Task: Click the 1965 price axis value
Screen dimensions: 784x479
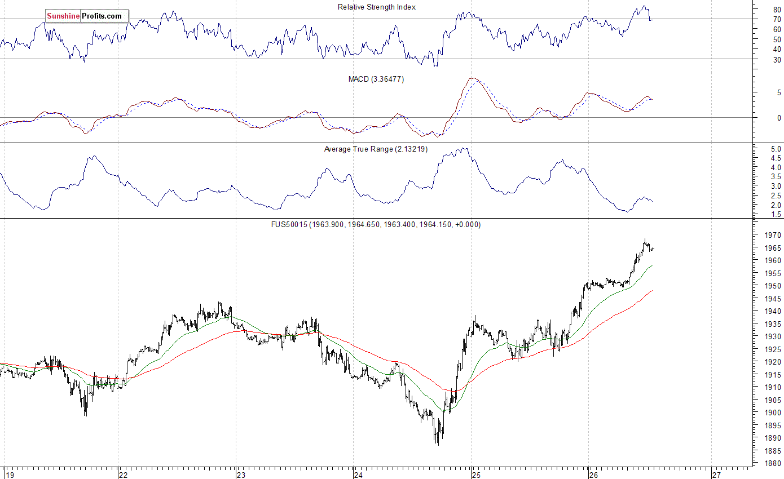Action: coord(773,248)
